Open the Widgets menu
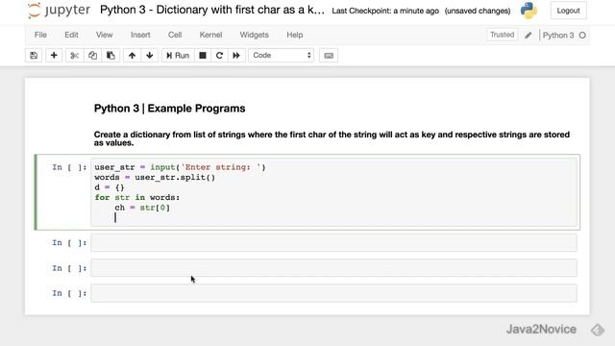Screen dimensions: 615x346 (254, 35)
